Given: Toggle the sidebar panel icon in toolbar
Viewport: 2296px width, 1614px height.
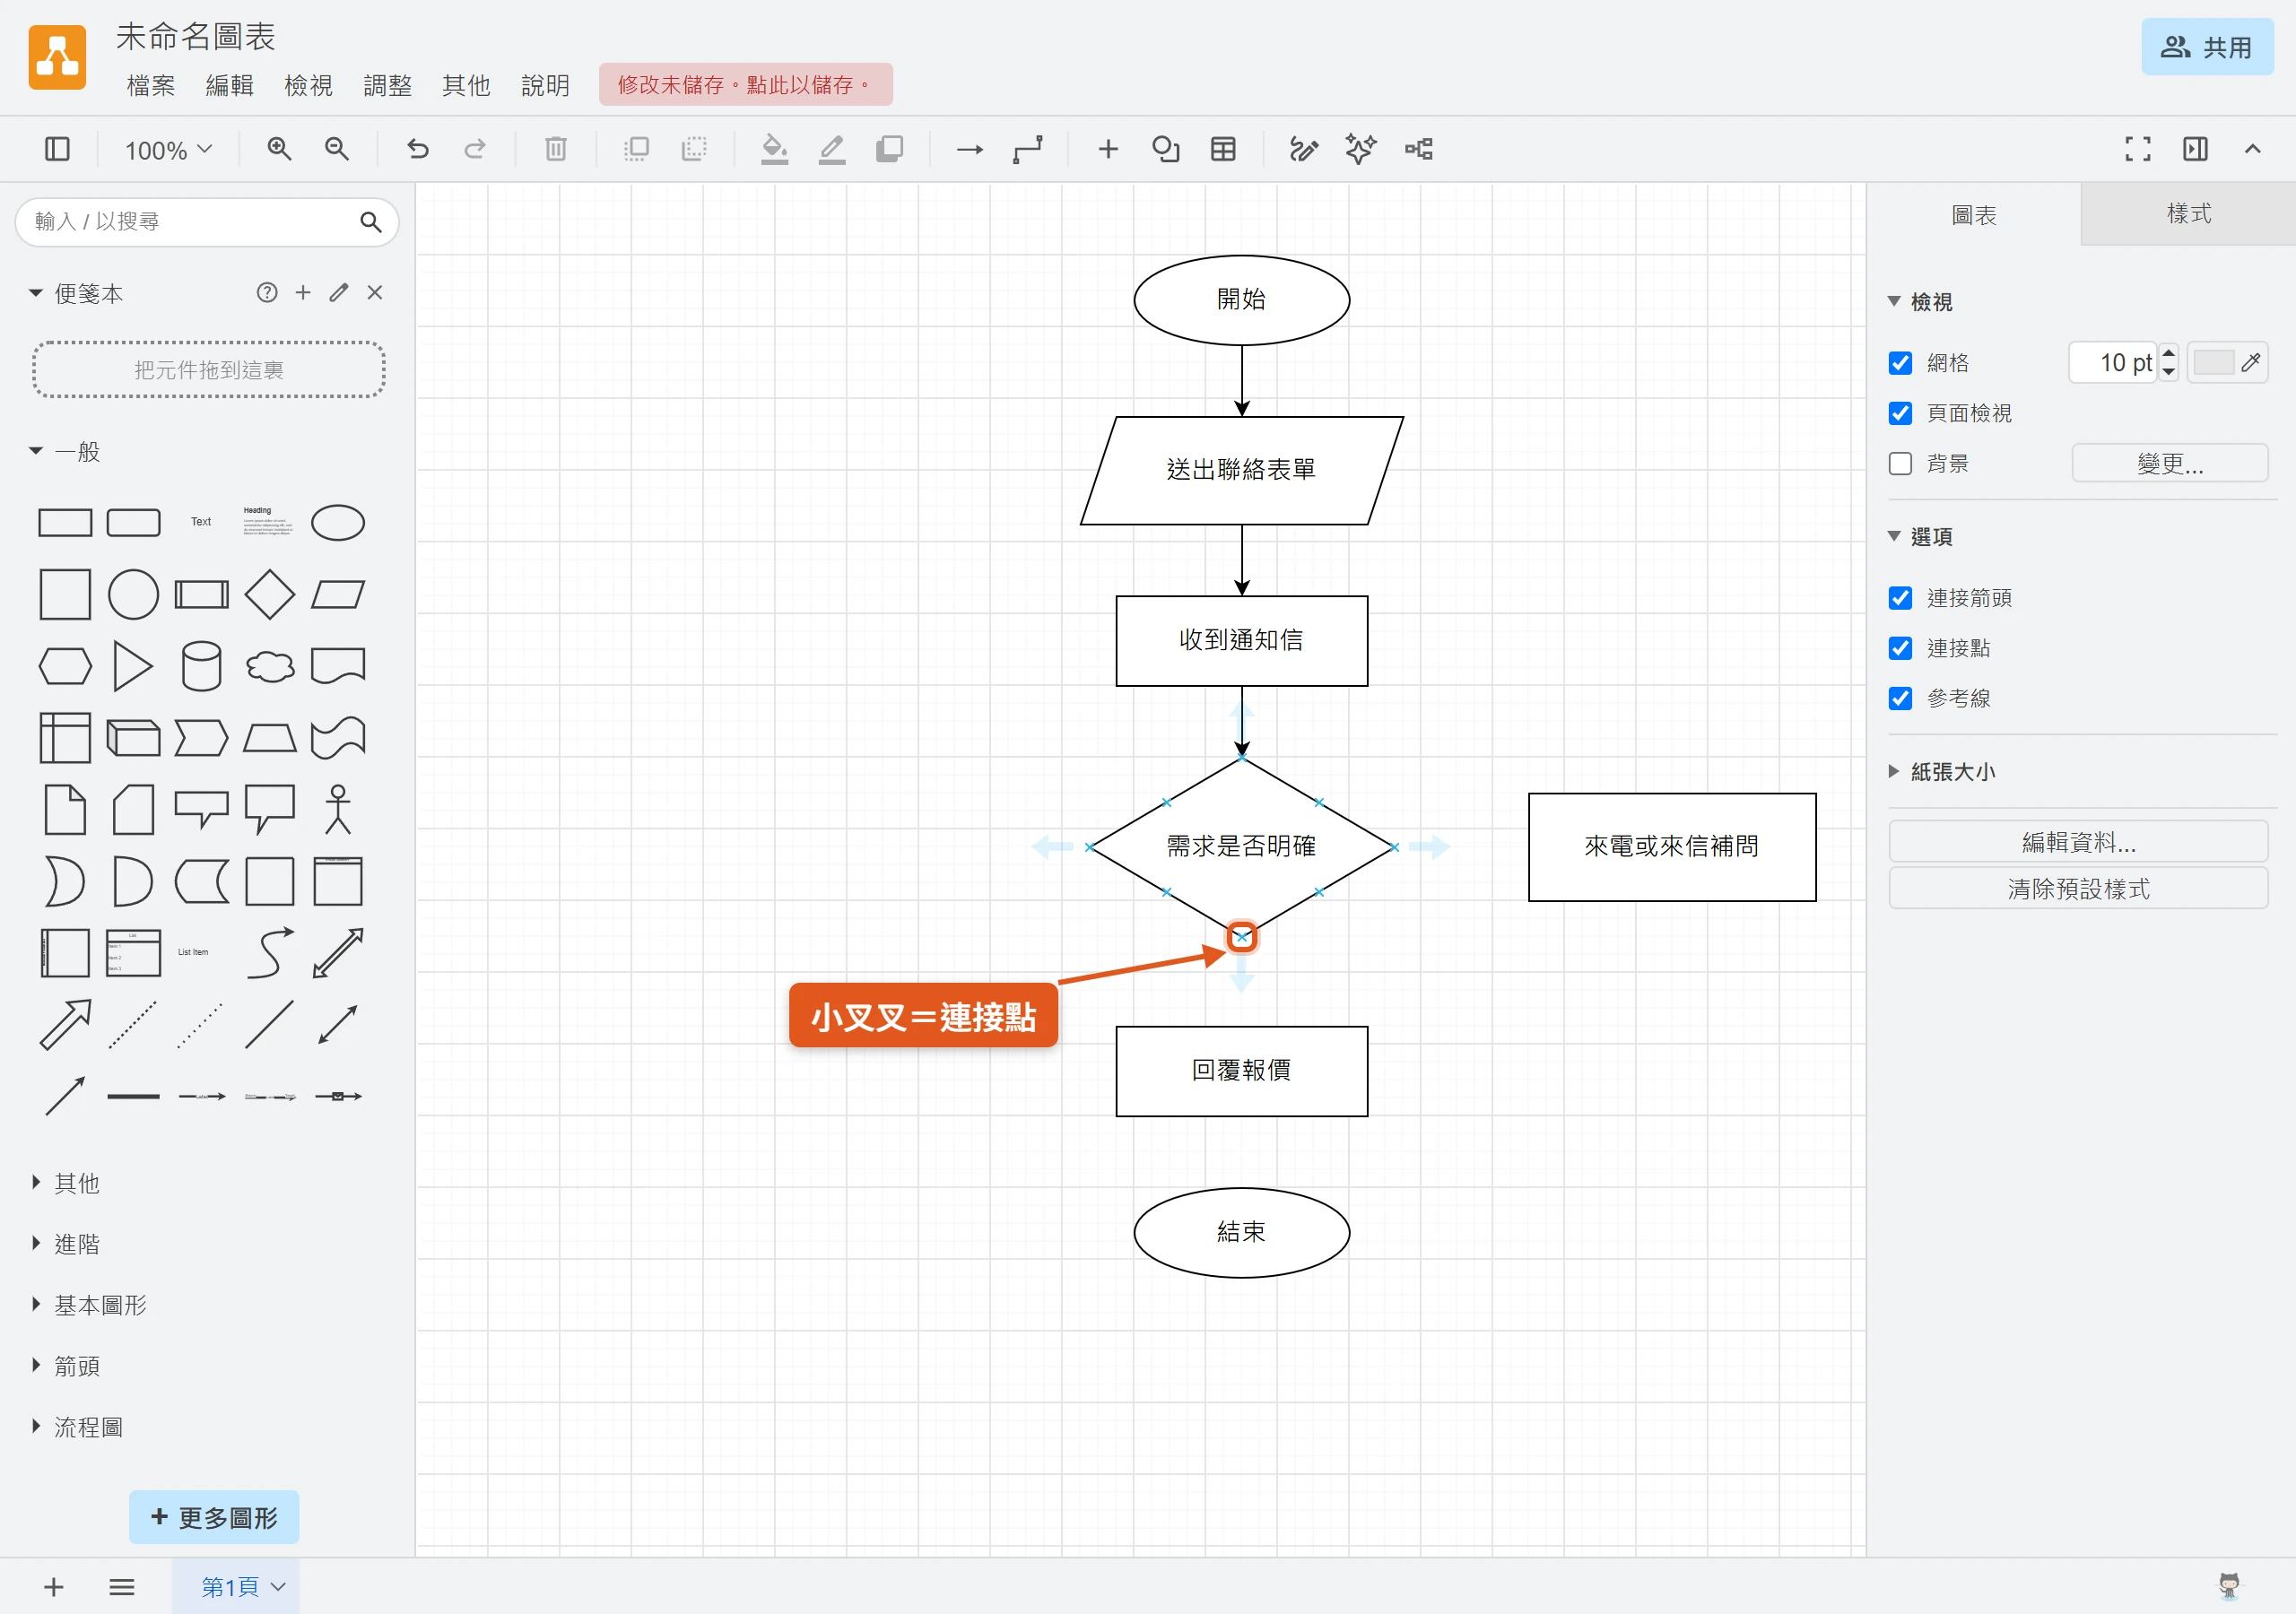Looking at the screenshot, I should [x=57, y=149].
